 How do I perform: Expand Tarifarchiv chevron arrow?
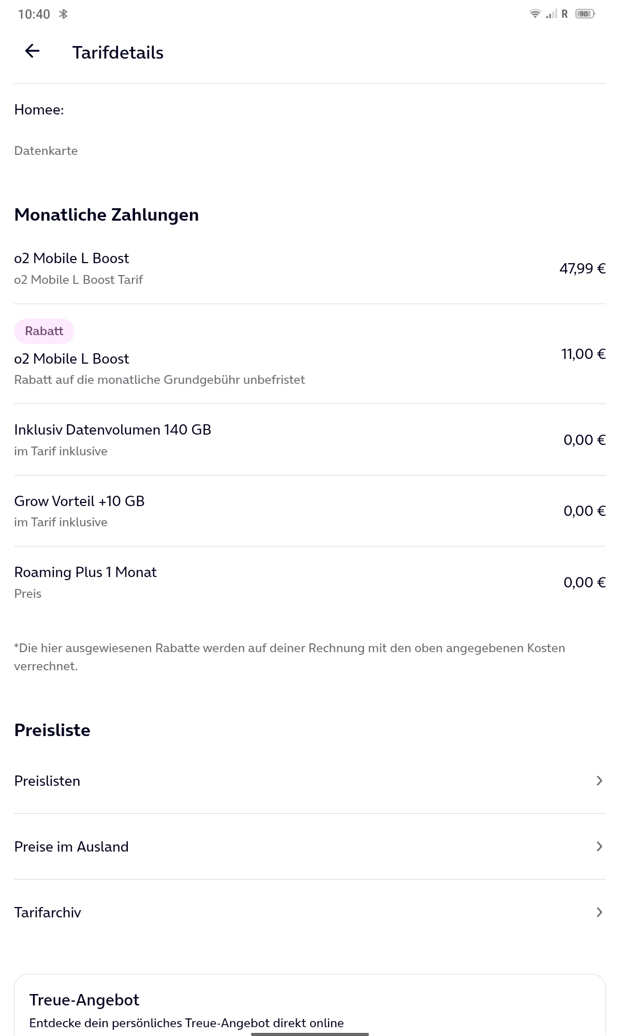pyautogui.click(x=599, y=912)
